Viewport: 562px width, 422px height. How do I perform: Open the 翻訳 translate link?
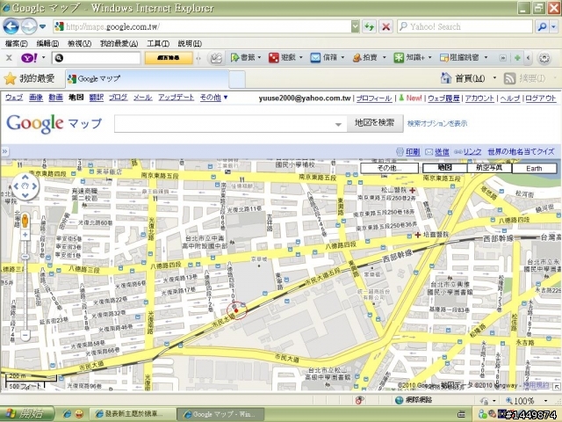click(96, 98)
